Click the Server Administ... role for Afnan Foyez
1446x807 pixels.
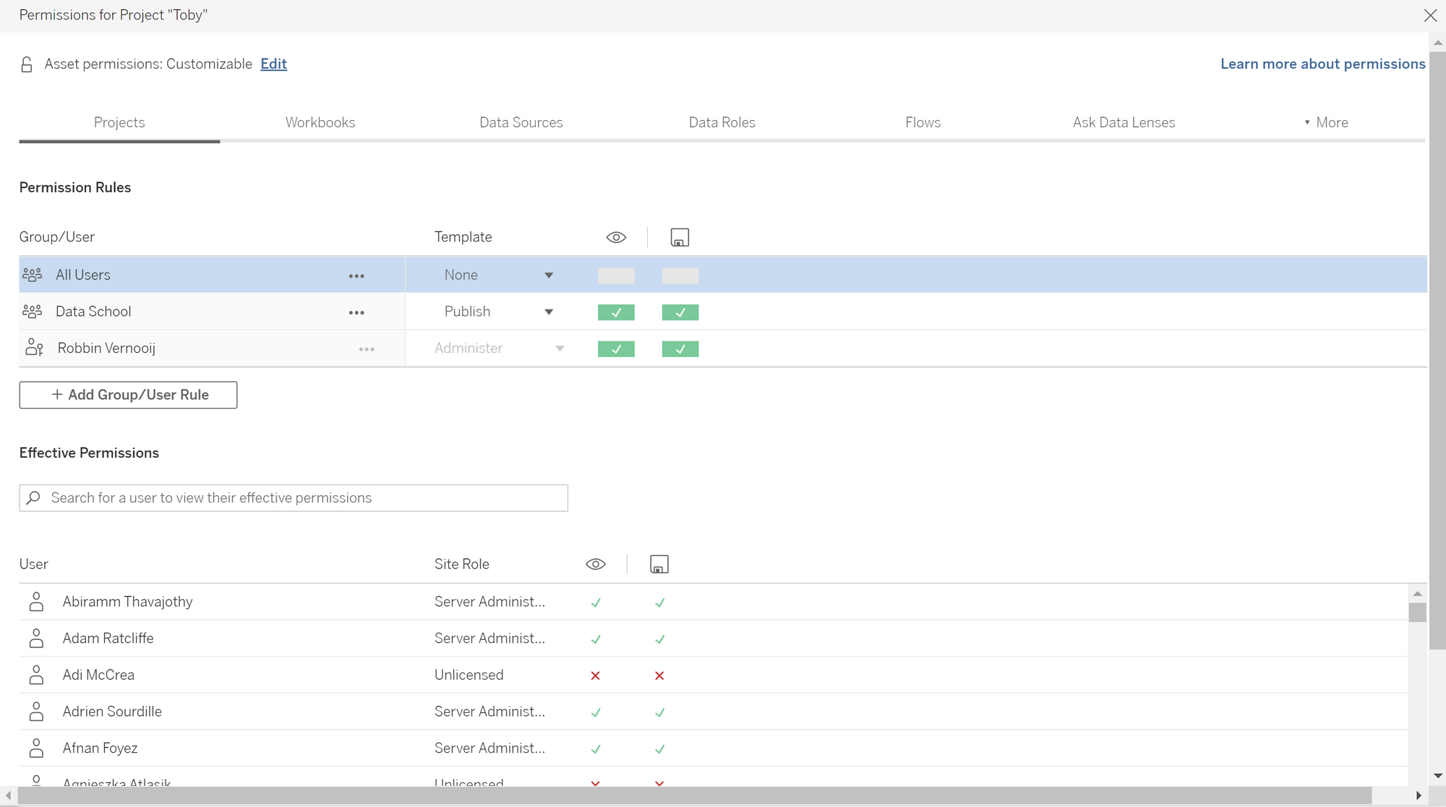[x=490, y=748]
